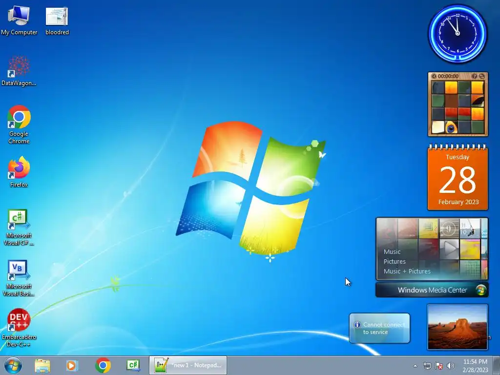Select Music + Pictures in the Media Center gadget
This screenshot has height=375, width=500.
click(407, 271)
